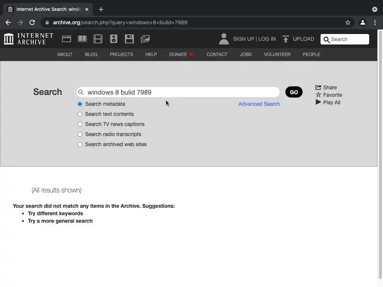Click the SIGN UP link
Screen dimensions: 383x287
click(x=243, y=39)
